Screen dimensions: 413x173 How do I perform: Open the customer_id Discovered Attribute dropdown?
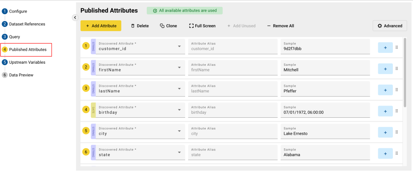179,46
